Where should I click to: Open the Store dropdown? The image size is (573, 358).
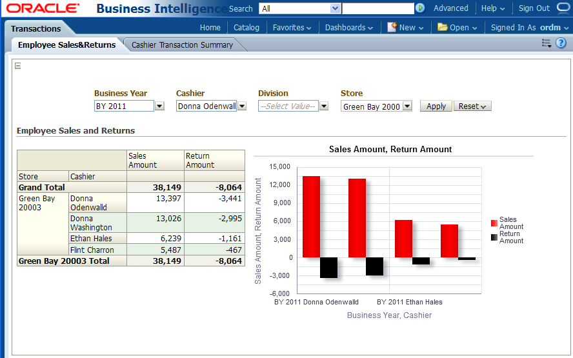click(x=407, y=106)
